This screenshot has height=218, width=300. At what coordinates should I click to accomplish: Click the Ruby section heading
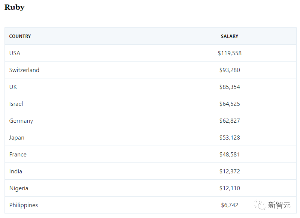[15, 7]
